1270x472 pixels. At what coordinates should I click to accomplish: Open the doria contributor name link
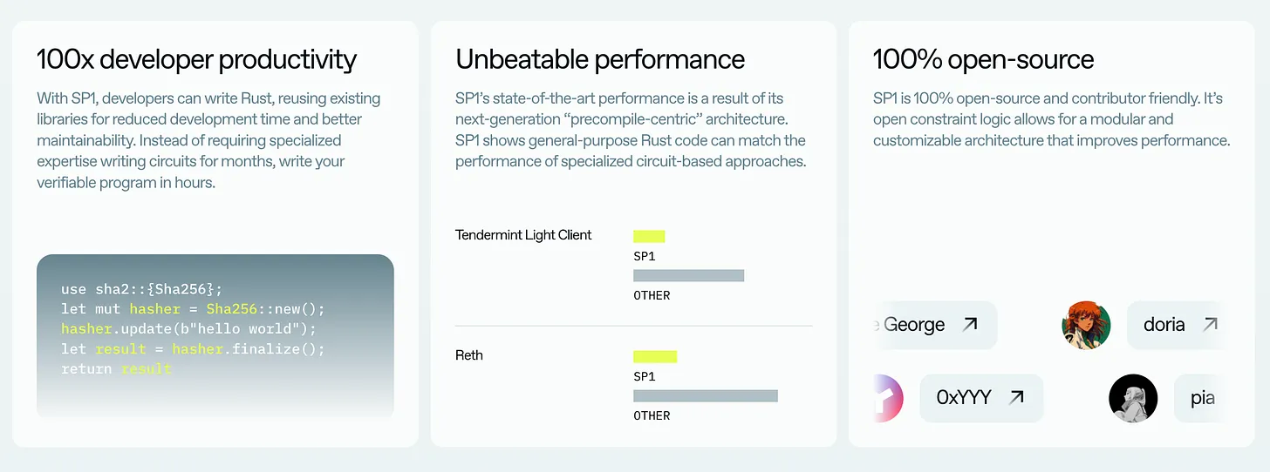pyautogui.click(x=1164, y=325)
